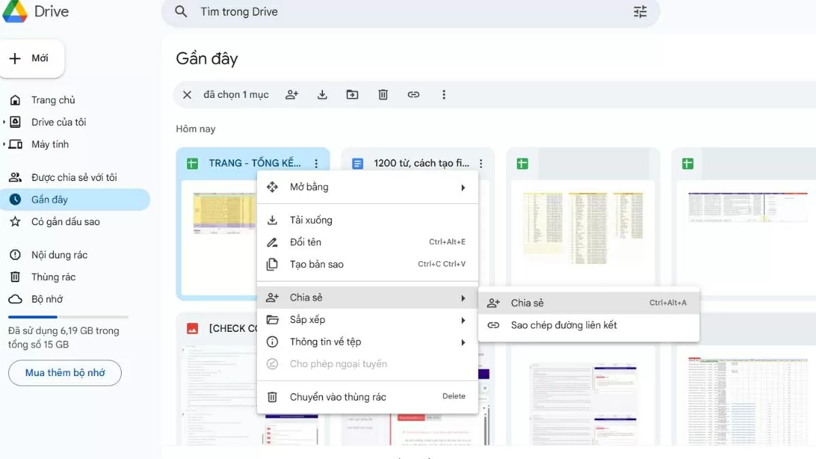The image size is (816, 459).
Task: Click the Tìm trong Drive search field
Action: click(408, 12)
